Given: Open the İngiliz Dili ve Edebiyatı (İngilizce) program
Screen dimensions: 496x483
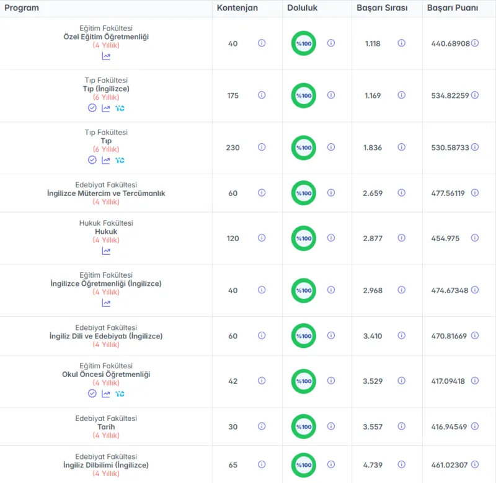Looking at the screenshot, I should click(x=106, y=336).
